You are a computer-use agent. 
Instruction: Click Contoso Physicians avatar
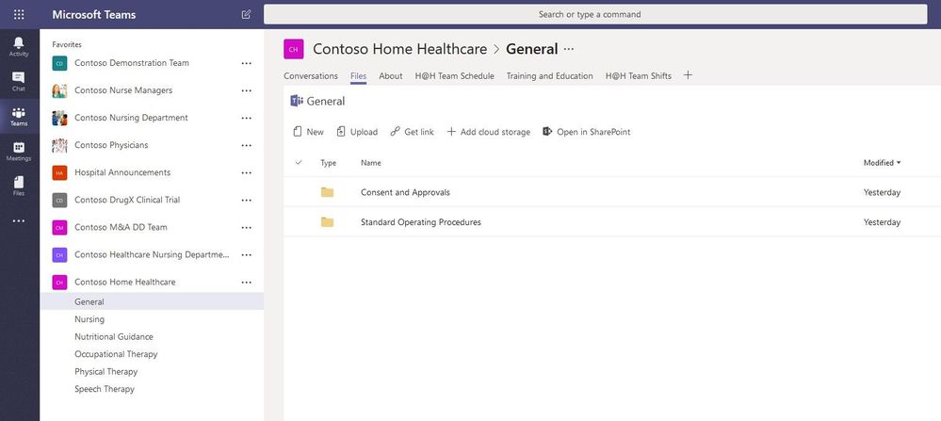coord(59,145)
